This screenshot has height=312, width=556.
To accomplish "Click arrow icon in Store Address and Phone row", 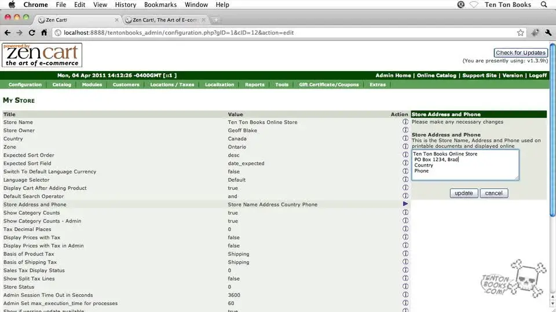I will [x=405, y=204].
